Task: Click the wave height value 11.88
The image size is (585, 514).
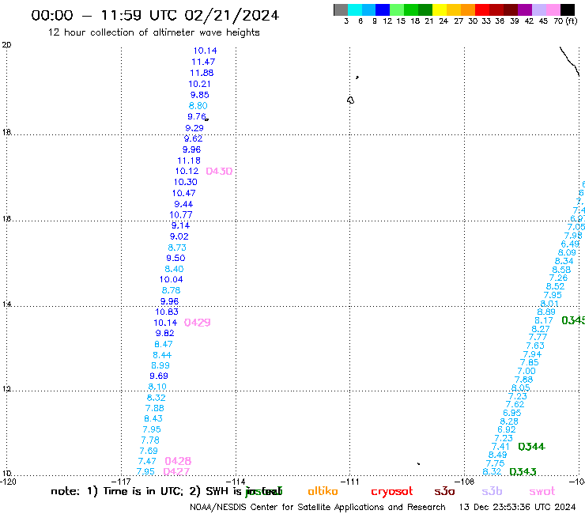Action: 202,73
